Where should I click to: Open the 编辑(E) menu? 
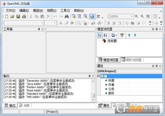[24, 11]
